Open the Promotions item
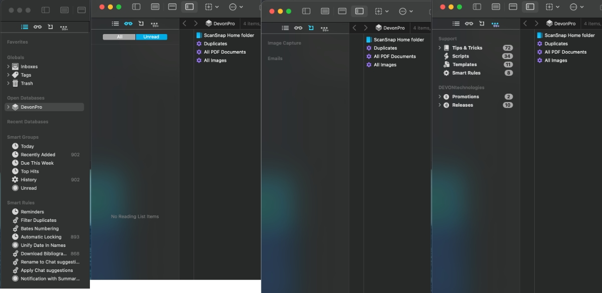Screen dimensions: 602x293 tap(465, 97)
